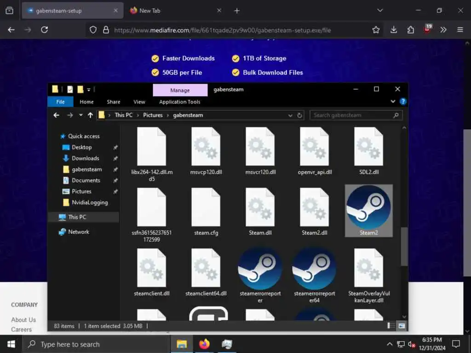This screenshot has height=353, width=471.
Task: Open the notification center
Action: pyautogui.click(x=456, y=344)
